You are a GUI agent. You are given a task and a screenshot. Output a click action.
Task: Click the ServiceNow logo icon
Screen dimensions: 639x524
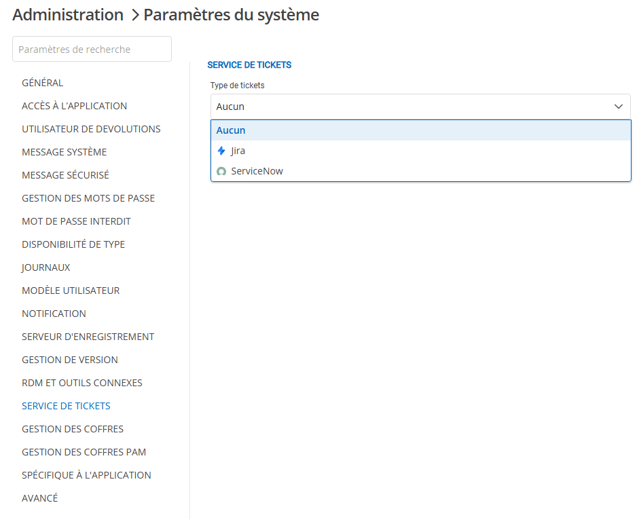221,170
